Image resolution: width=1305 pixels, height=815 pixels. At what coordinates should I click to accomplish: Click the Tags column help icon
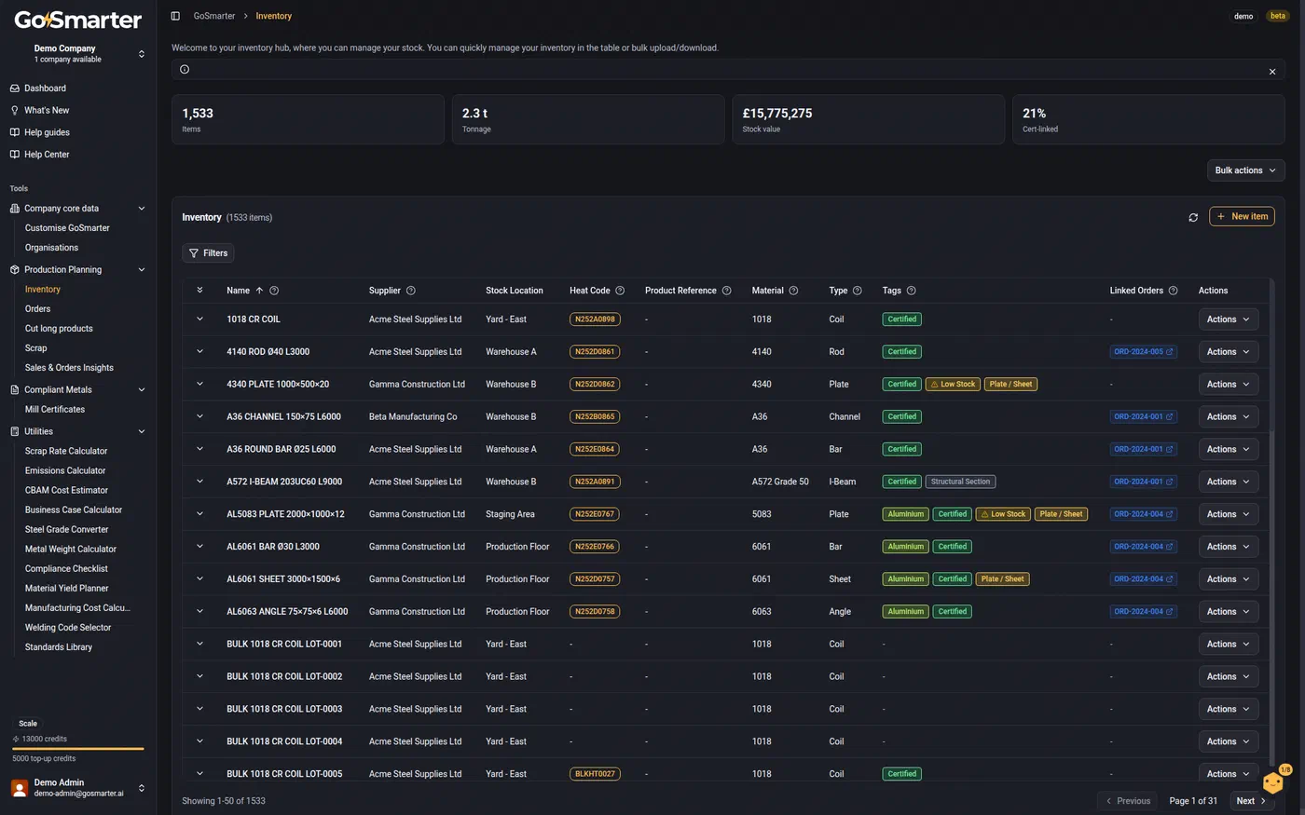pyautogui.click(x=912, y=291)
